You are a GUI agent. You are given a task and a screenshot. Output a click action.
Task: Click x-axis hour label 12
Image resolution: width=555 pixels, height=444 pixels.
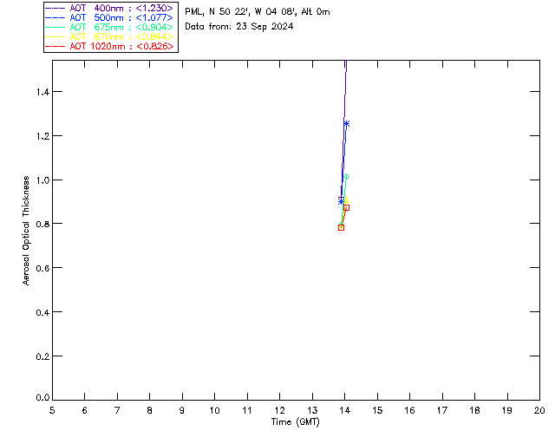pos(279,410)
